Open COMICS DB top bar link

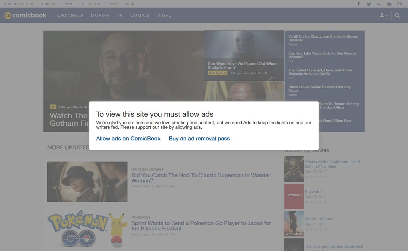point(49,4)
